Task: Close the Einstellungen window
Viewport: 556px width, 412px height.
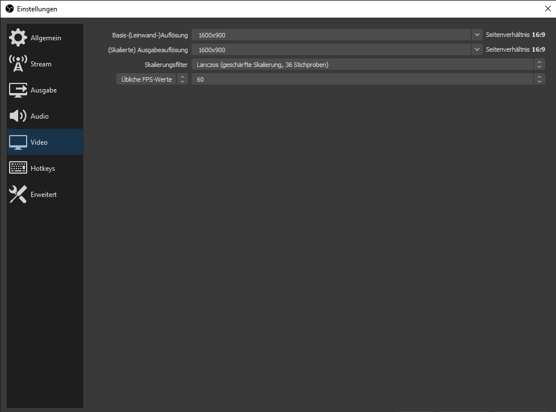Action: [x=547, y=9]
